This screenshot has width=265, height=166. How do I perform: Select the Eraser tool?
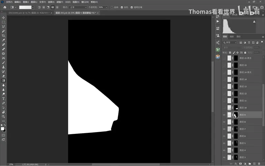tap(3, 76)
